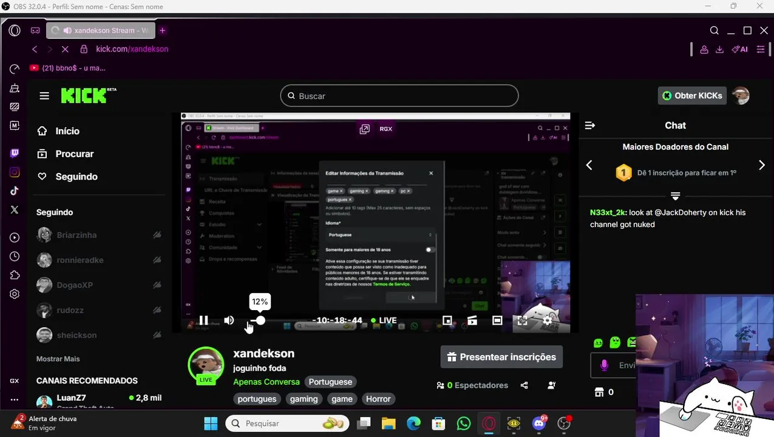Screen dimensions: 774x437
Task: Click the Portuguese language tag
Action: pyautogui.click(x=330, y=382)
